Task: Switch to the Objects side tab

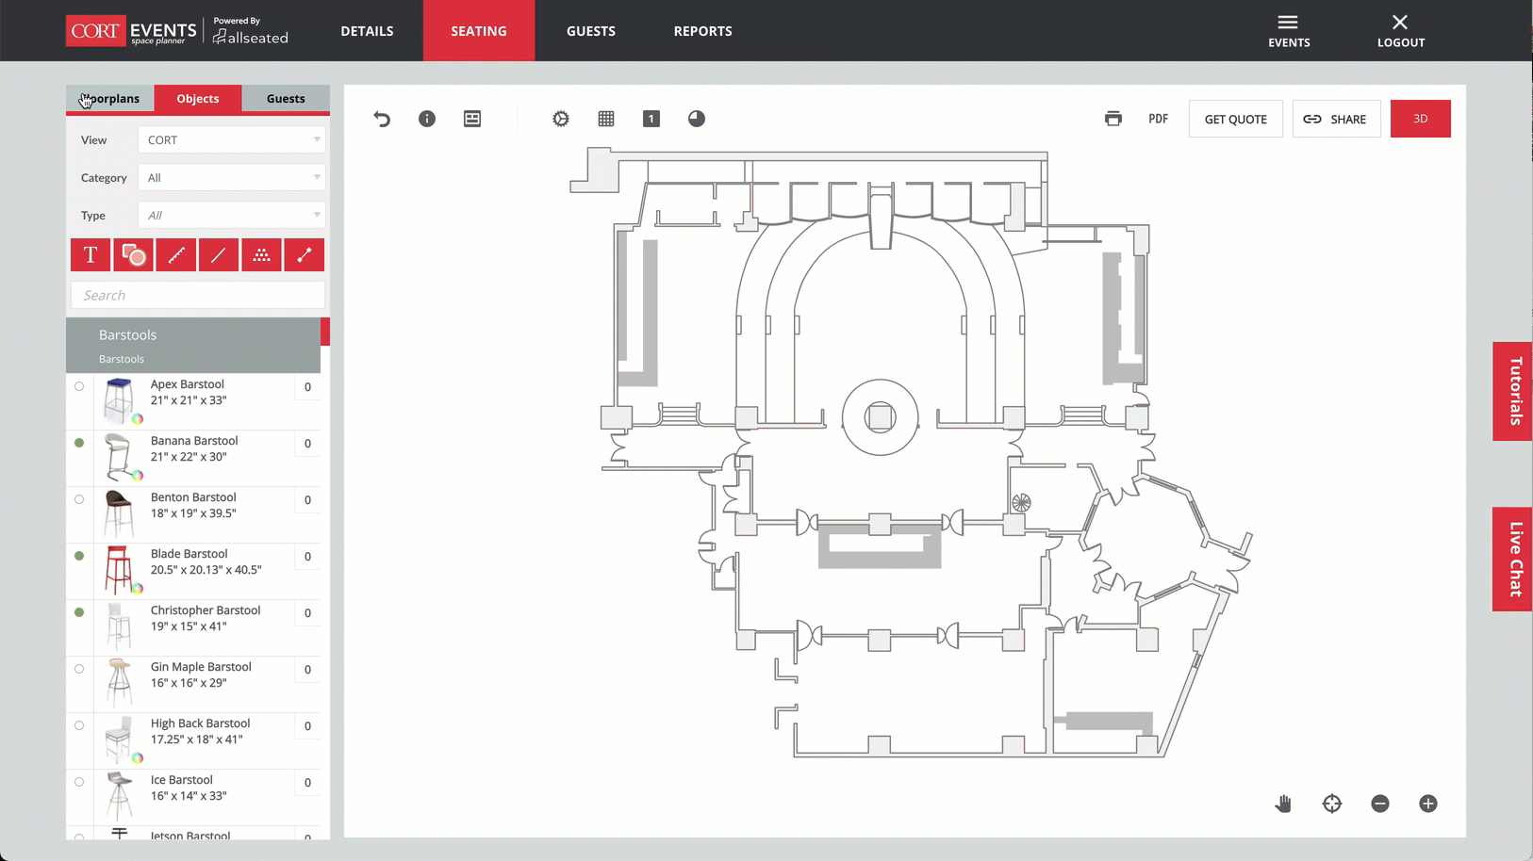Action: click(x=198, y=98)
